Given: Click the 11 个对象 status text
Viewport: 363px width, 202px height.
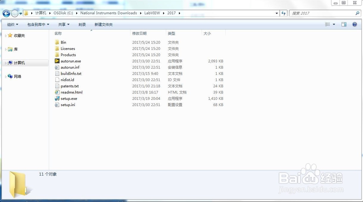Looking at the screenshot, I should click(x=48, y=174).
